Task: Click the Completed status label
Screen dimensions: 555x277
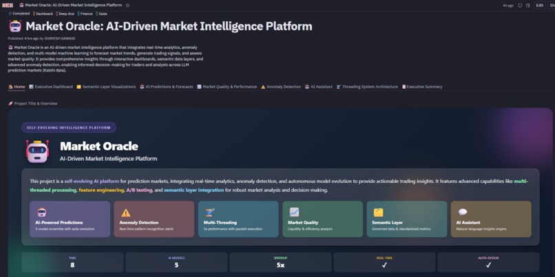Action: (x=19, y=14)
